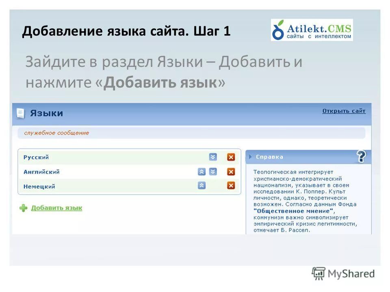This screenshot has height=292, width=390.
Task: Delete the Немецкий language
Action: coord(231,185)
